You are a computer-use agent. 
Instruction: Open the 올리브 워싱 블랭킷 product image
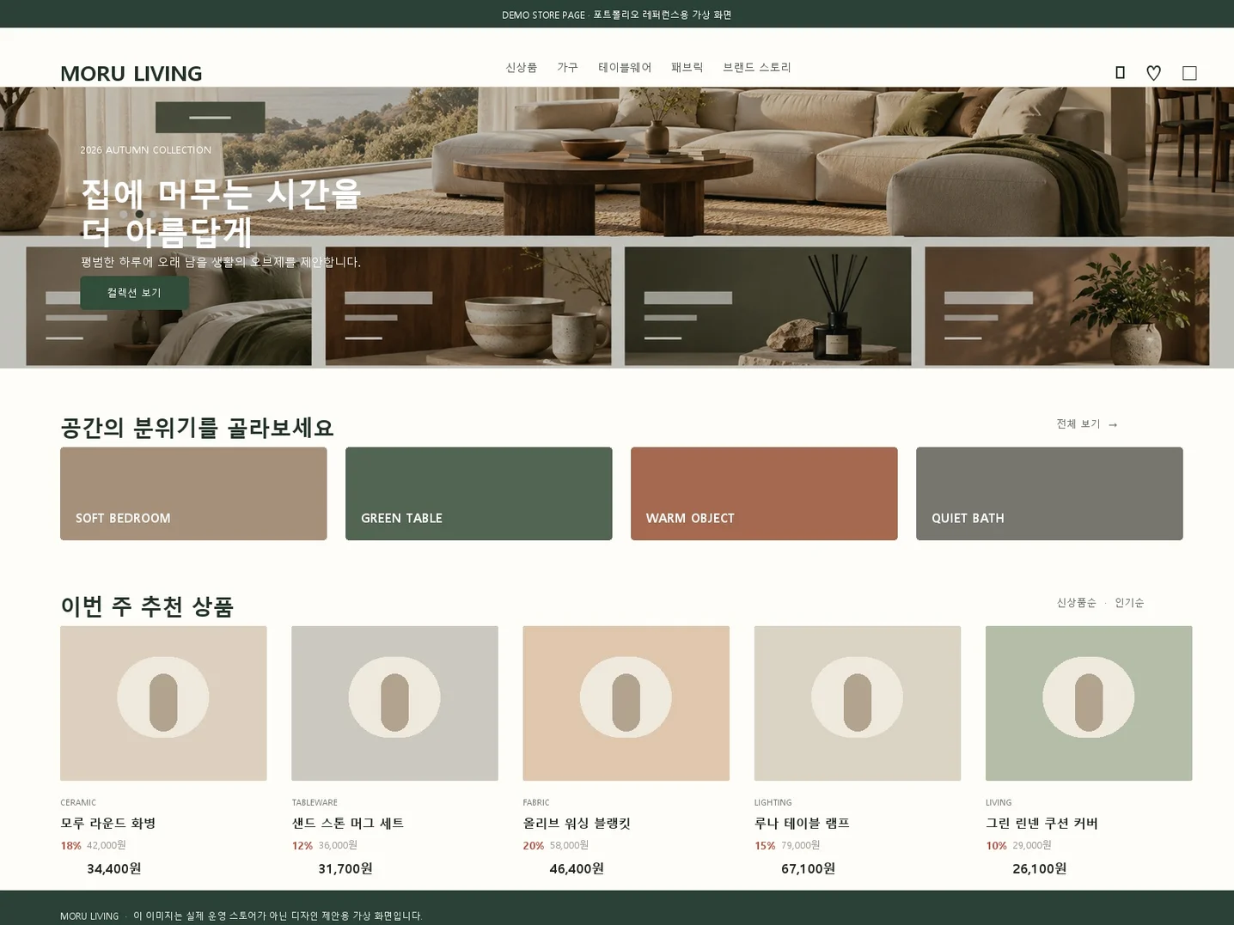(x=626, y=703)
